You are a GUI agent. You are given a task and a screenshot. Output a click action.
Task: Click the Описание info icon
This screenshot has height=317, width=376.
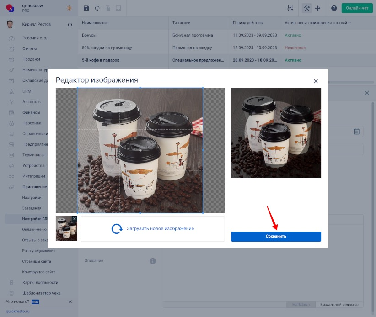pyautogui.click(x=153, y=261)
